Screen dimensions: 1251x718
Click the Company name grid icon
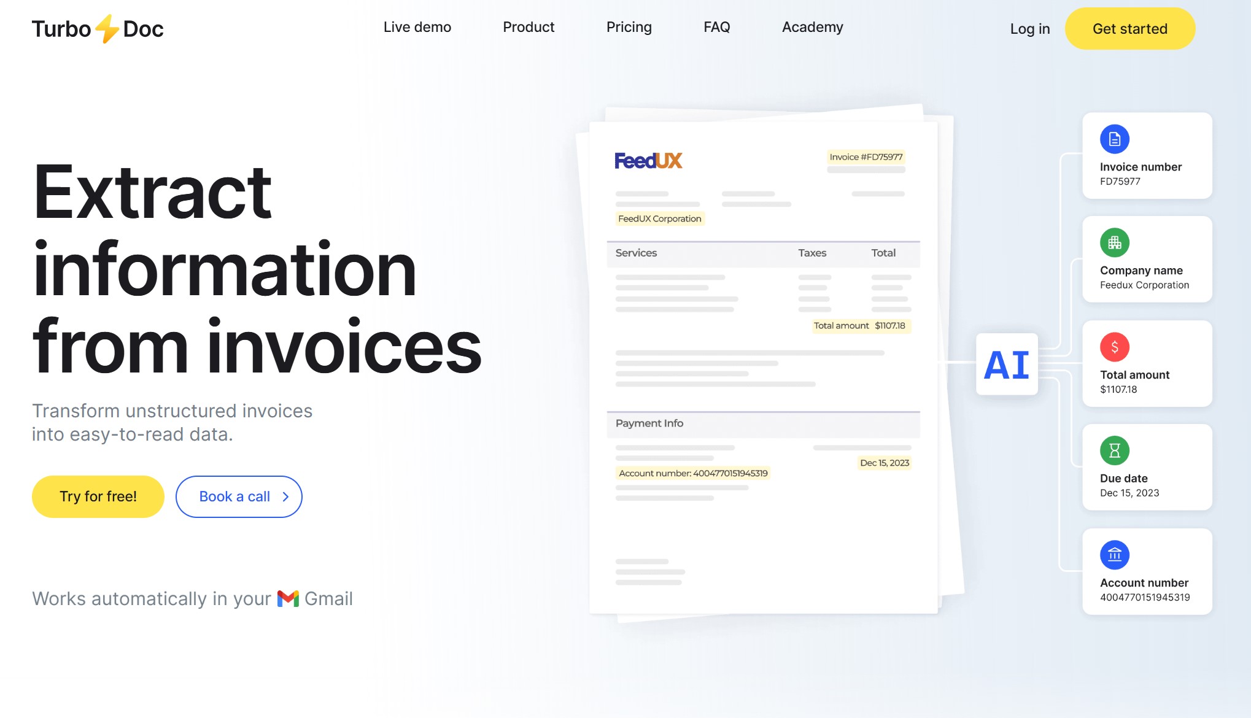click(1113, 242)
